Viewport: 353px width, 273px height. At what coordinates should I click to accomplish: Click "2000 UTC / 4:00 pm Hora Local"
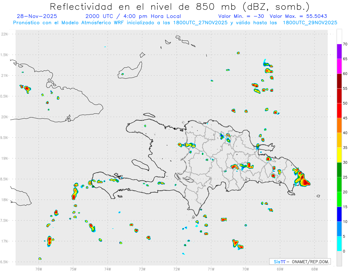tap(133, 16)
